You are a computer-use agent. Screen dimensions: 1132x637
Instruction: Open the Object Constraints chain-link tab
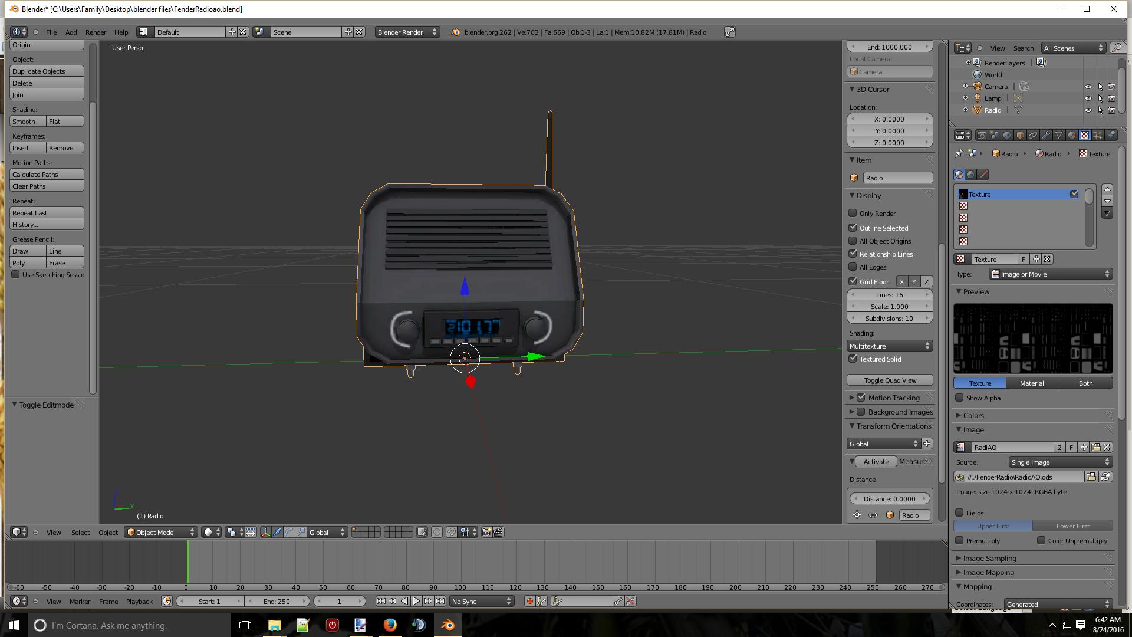click(x=1033, y=135)
